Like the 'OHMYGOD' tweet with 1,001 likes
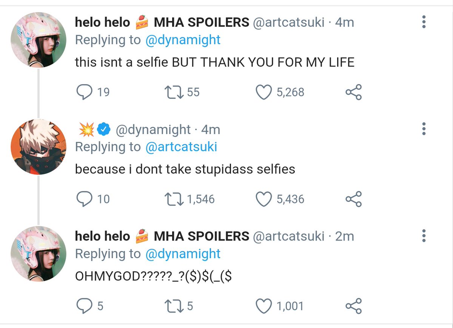The width and height of the screenshot is (453, 328). pyautogui.click(x=264, y=306)
